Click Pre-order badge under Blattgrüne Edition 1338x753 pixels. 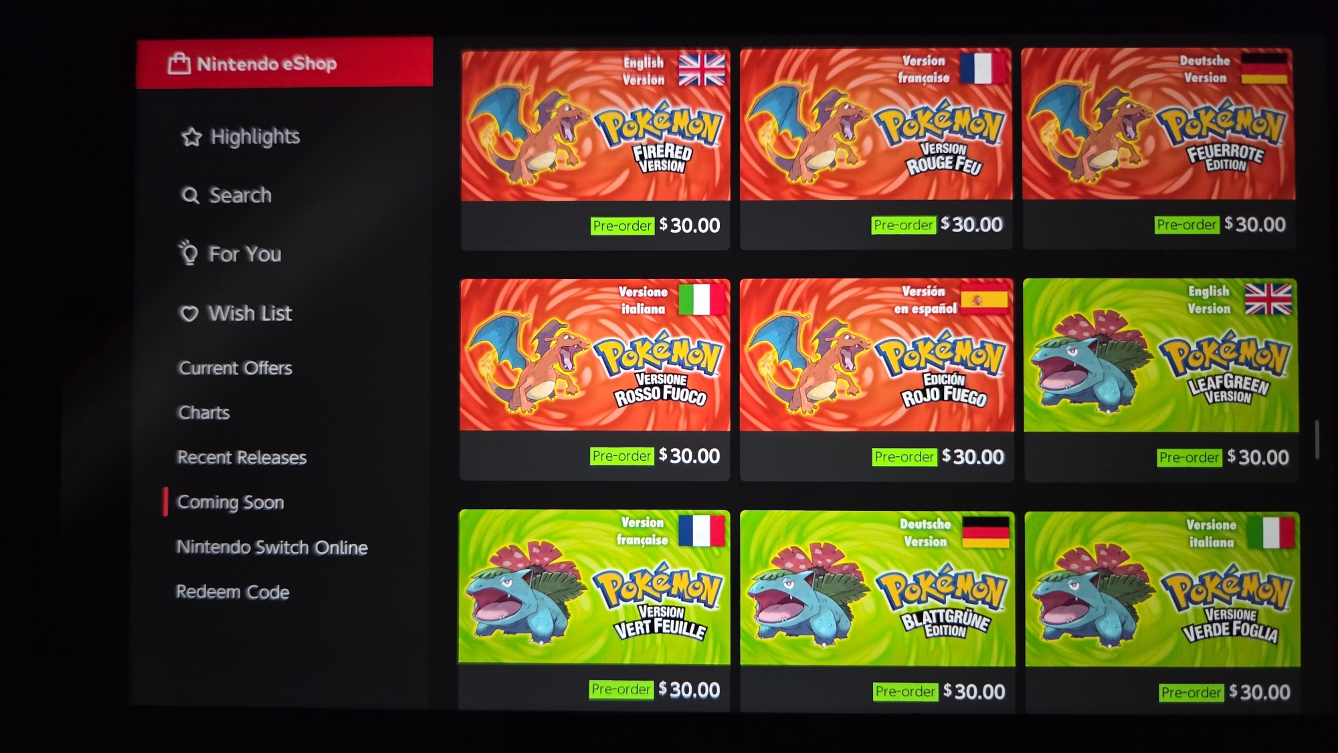[905, 691]
